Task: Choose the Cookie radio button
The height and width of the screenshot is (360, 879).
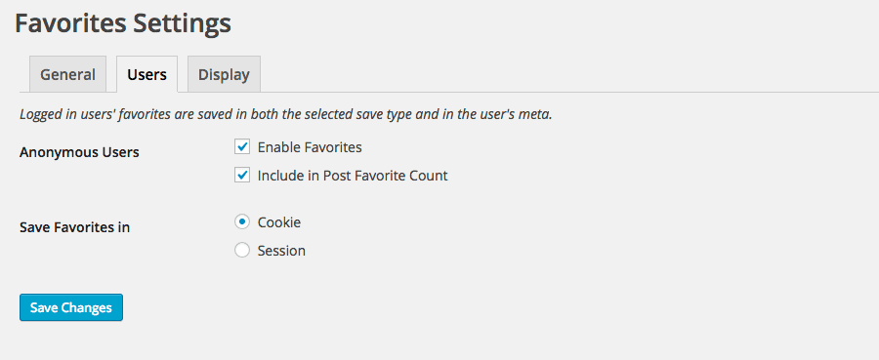Action: [x=242, y=222]
